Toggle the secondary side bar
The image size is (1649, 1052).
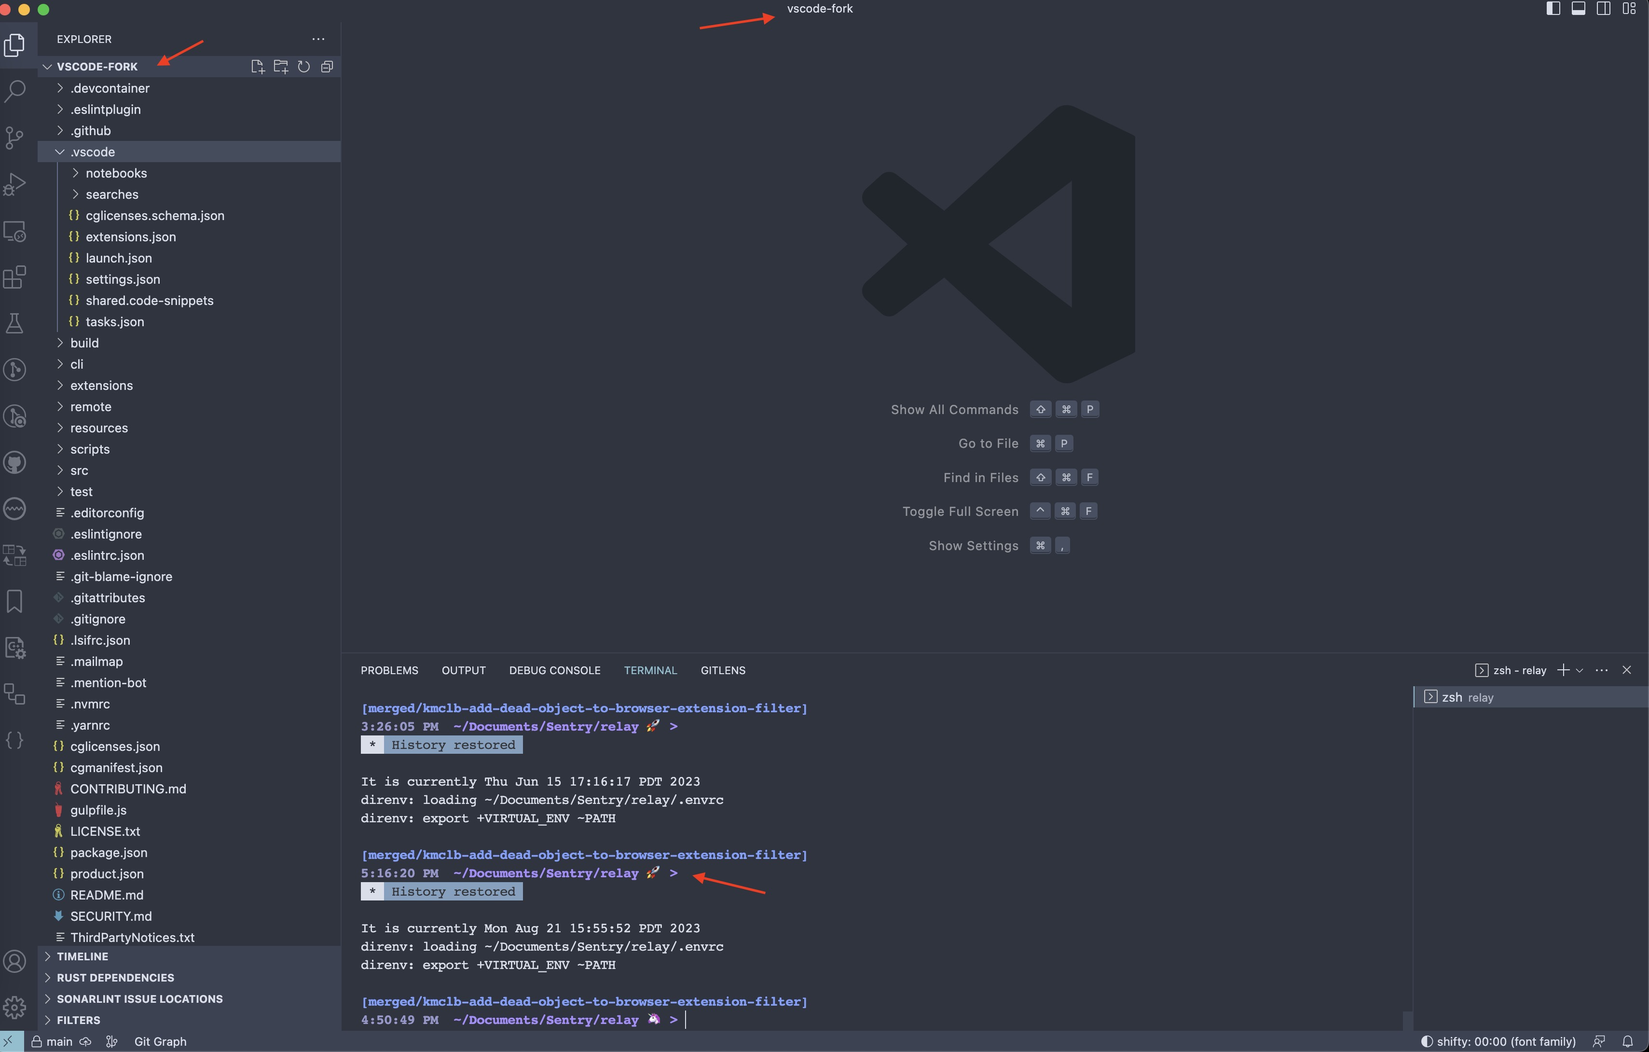[1603, 9]
